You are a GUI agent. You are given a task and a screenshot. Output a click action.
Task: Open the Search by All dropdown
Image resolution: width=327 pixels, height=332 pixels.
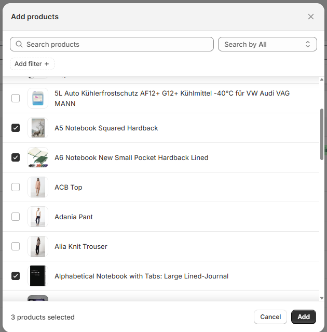click(267, 44)
